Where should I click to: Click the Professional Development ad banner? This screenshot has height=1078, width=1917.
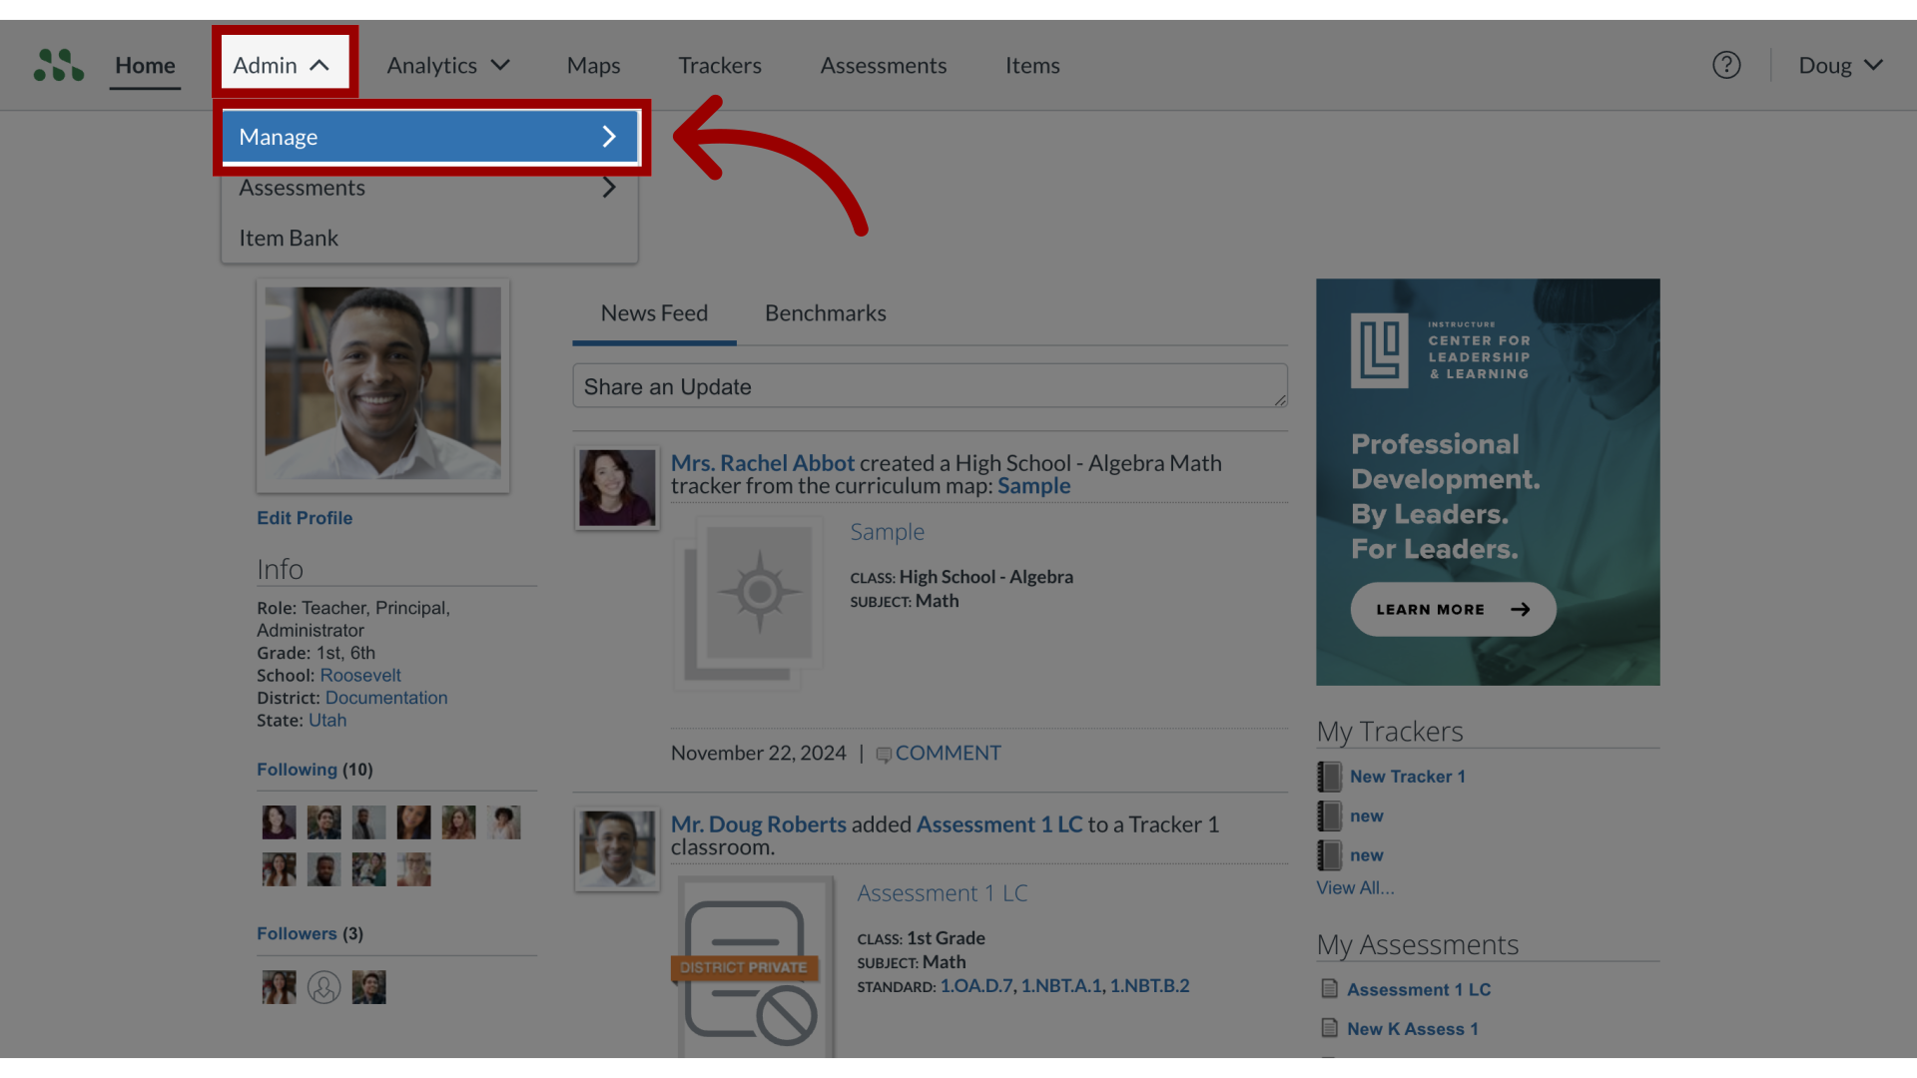click(x=1488, y=482)
